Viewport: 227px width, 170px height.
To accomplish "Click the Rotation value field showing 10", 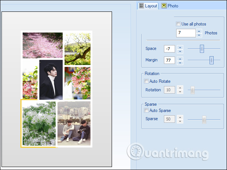I will (170, 90).
